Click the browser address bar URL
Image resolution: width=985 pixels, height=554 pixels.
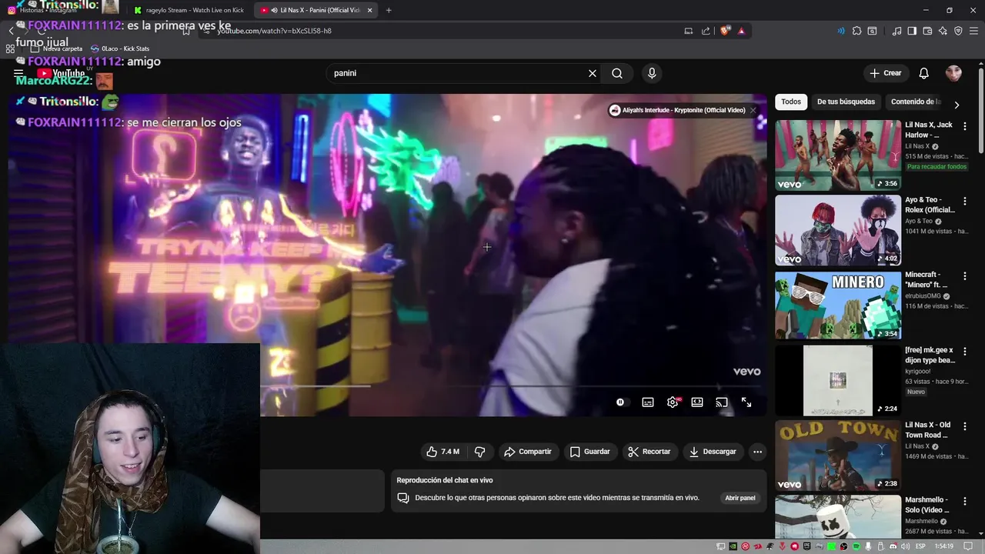coord(275,31)
